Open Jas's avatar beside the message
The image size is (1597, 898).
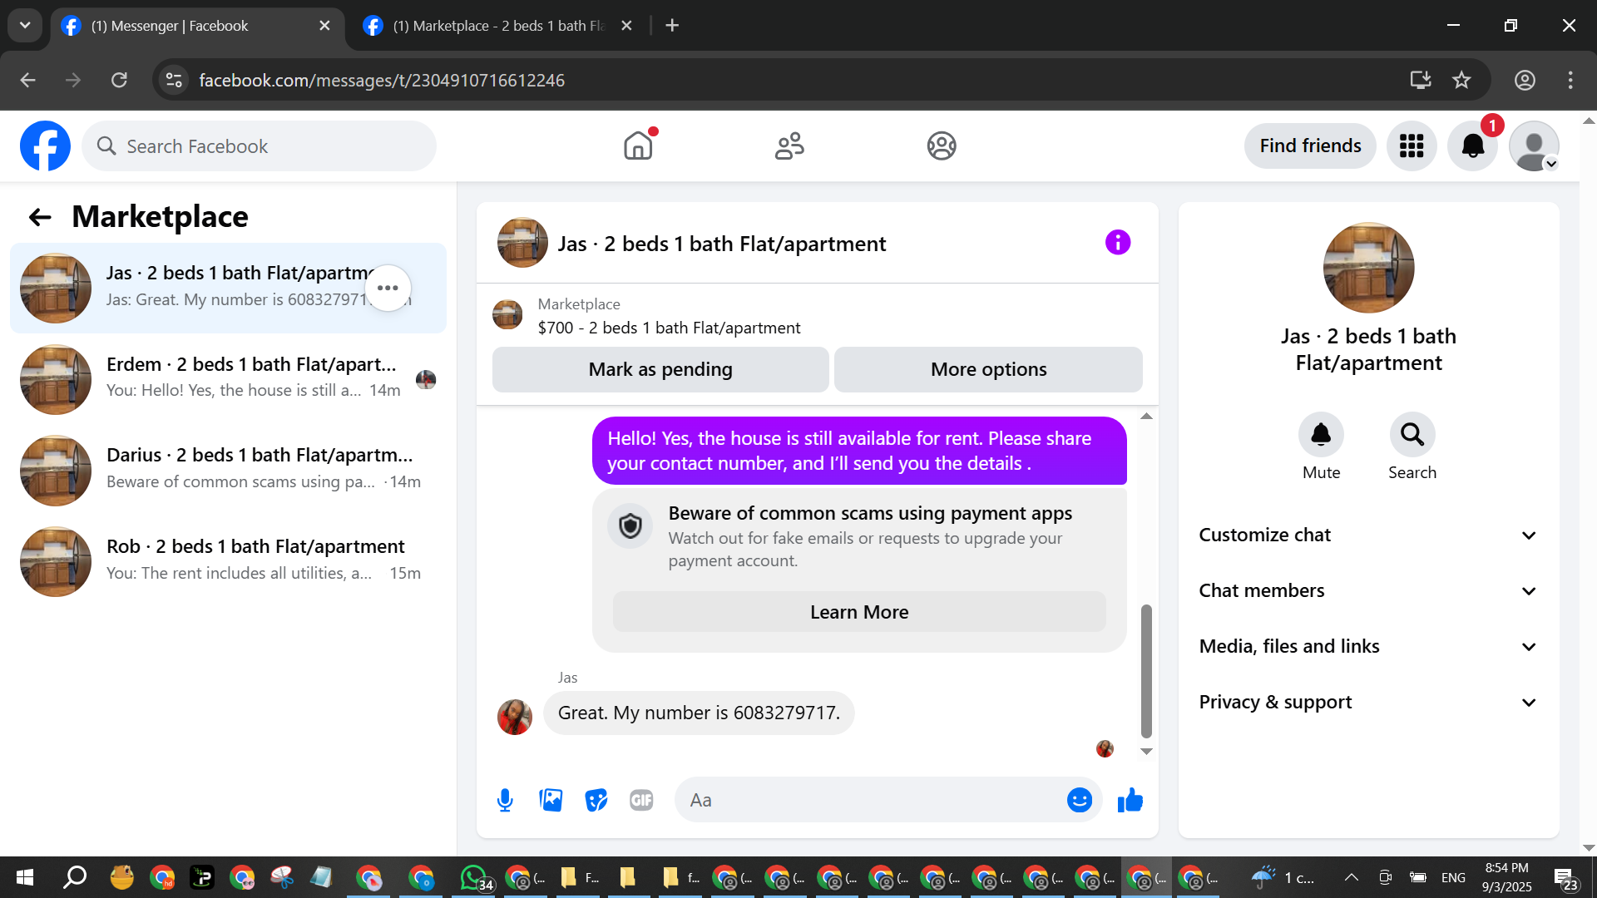point(515,717)
